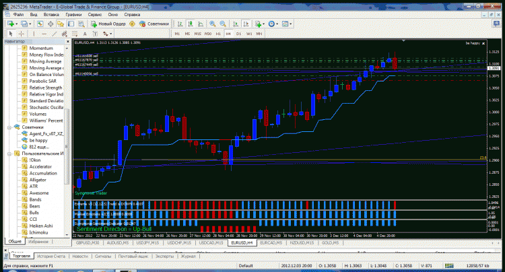Screen dimensions: 505x272
Task: Select the arrow Cursor tool
Action: coord(11,34)
